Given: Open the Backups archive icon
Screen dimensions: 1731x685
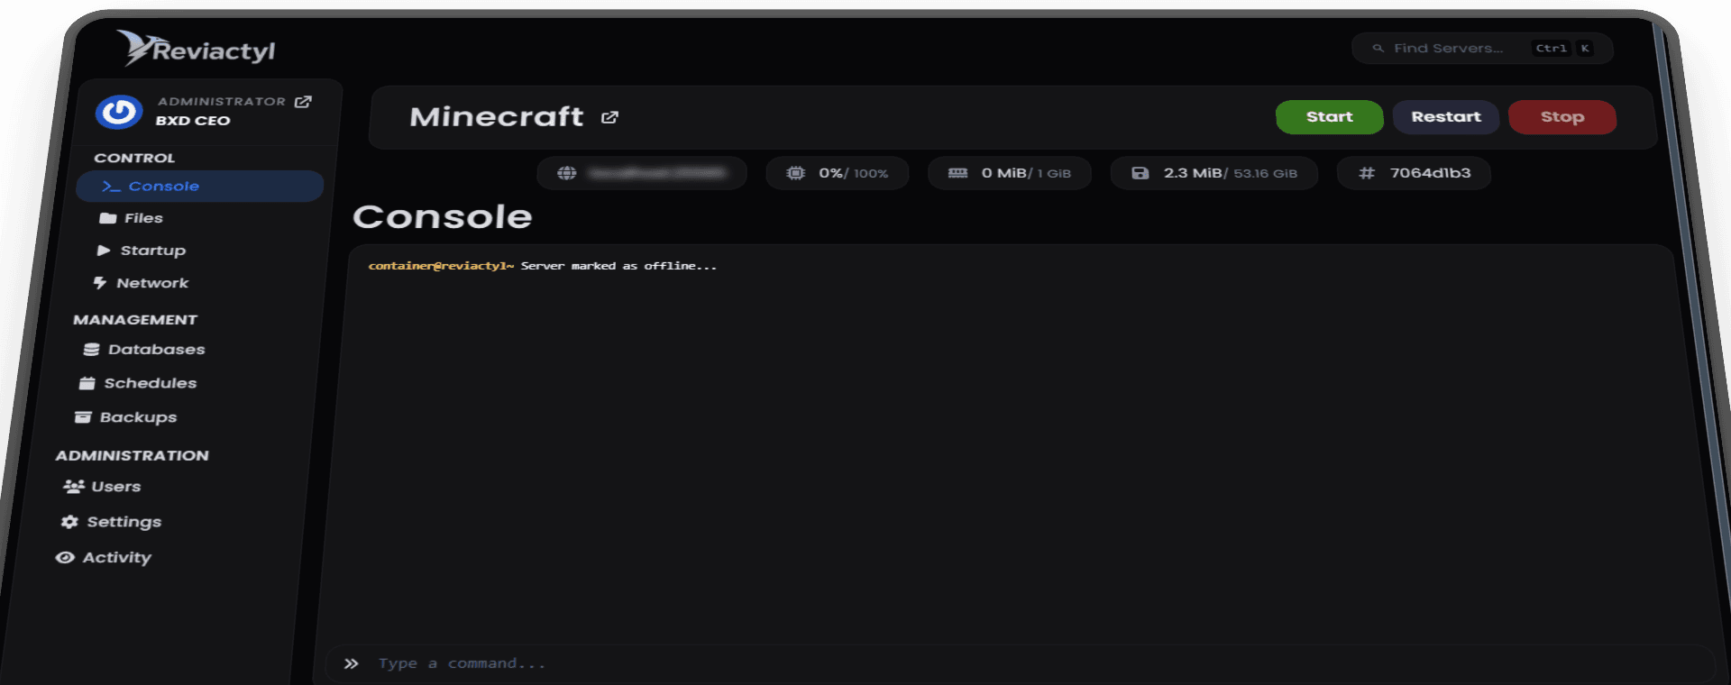Looking at the screenshot, I should point(83,417).
